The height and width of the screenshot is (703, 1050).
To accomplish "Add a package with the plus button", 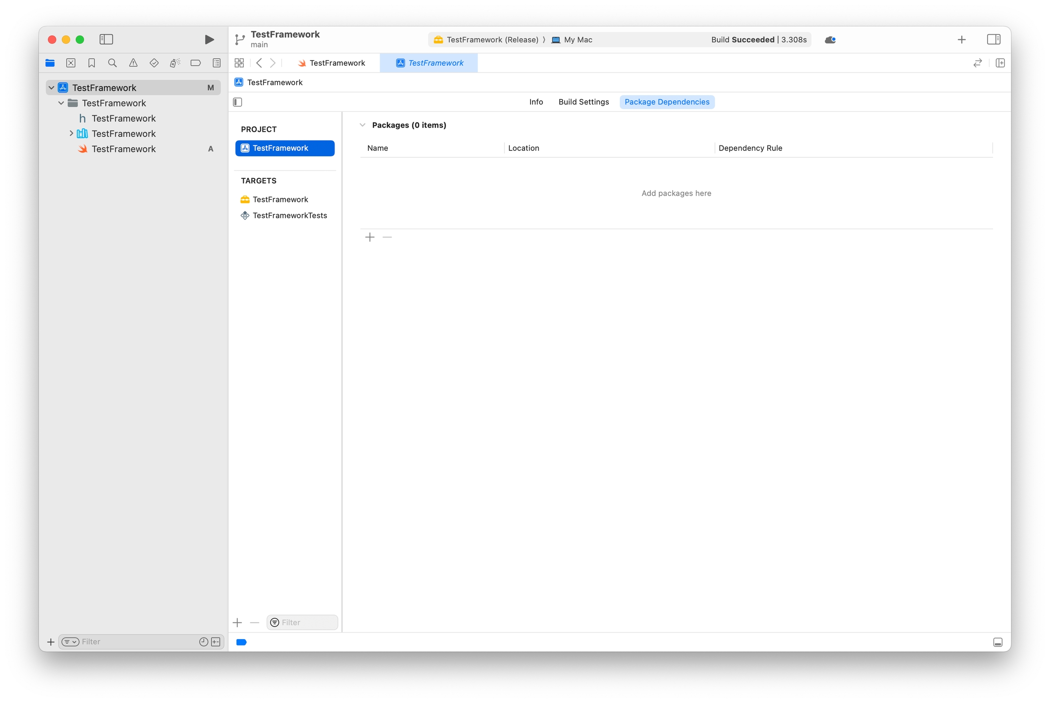I will click(x=370, y=237).
